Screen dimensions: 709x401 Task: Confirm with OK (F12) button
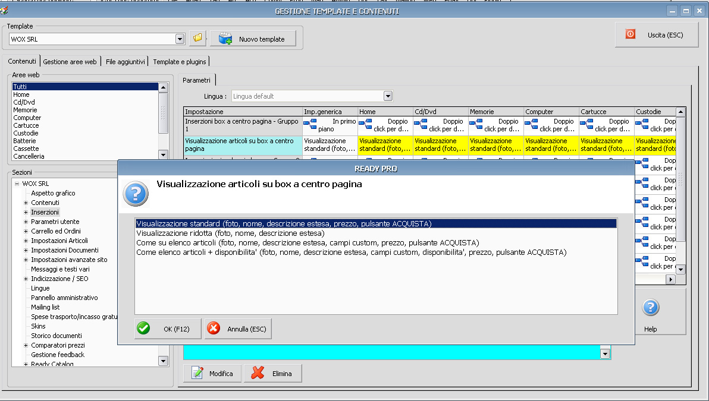pos(168,329)
